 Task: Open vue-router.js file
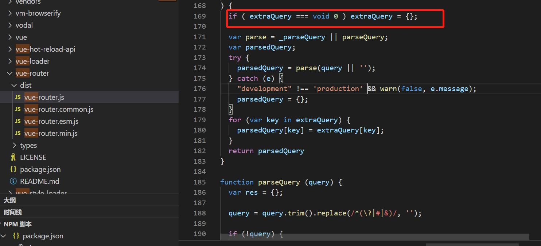tap(44, 98)
